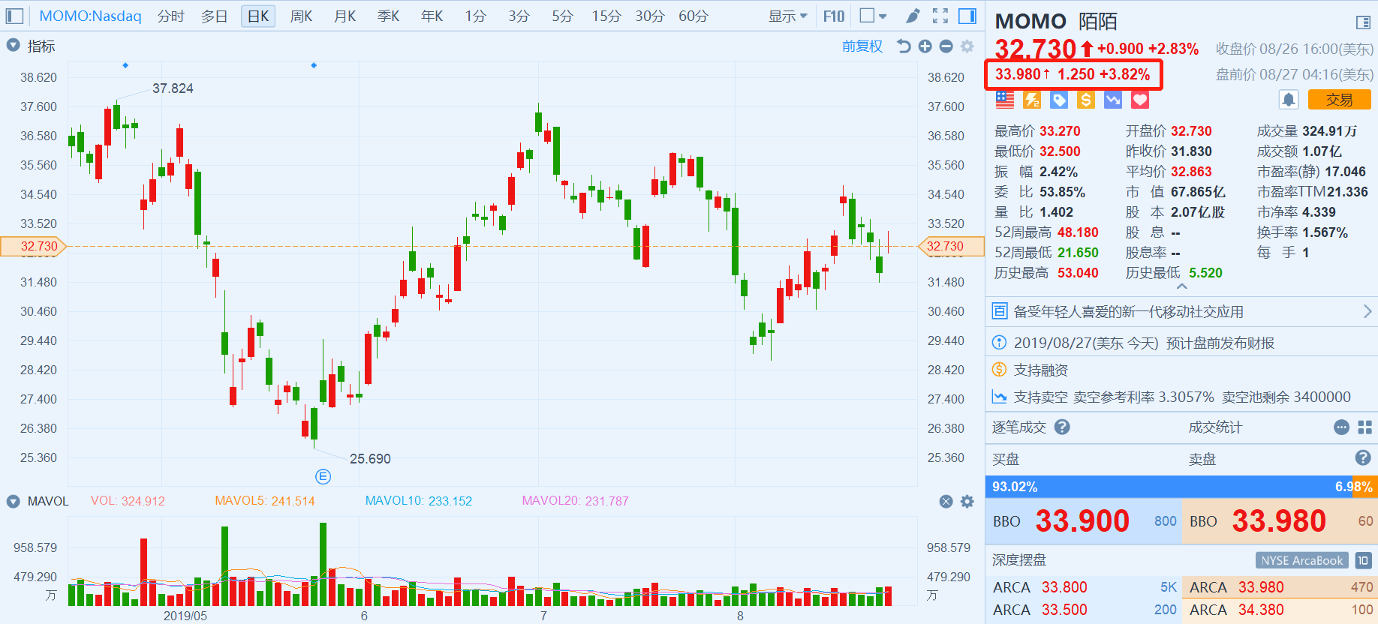Close the MAVOL indicator with X
Viewport: 1378px width, 624px height.
click(x=946, y=501)
